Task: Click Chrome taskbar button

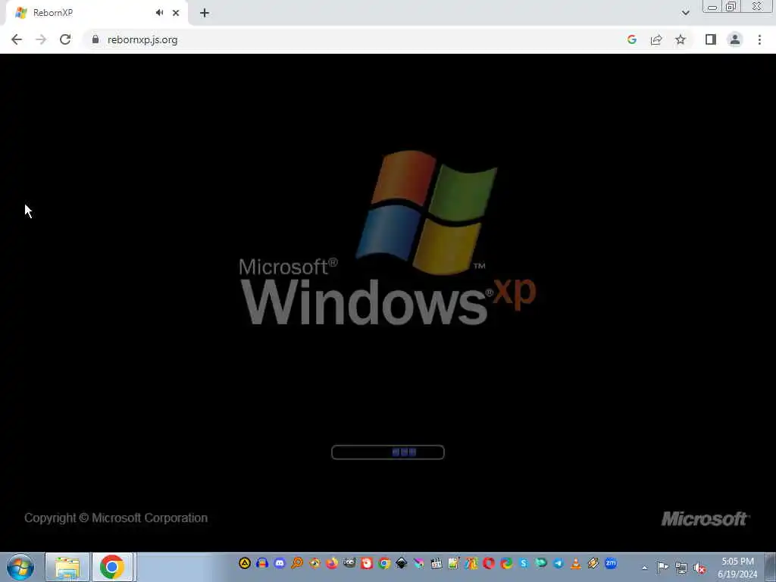Action: 112,567
